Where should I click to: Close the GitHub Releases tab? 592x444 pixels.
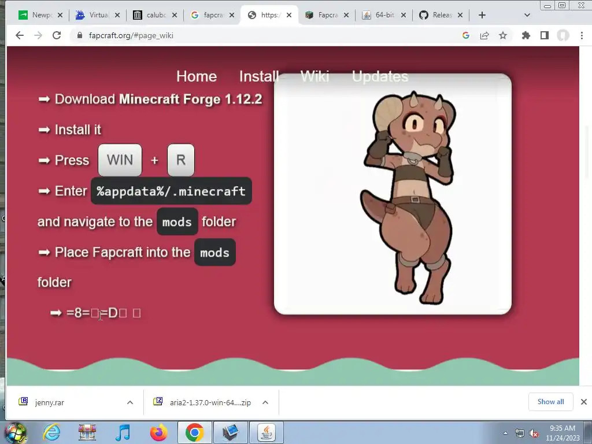[x=460, y=15]
